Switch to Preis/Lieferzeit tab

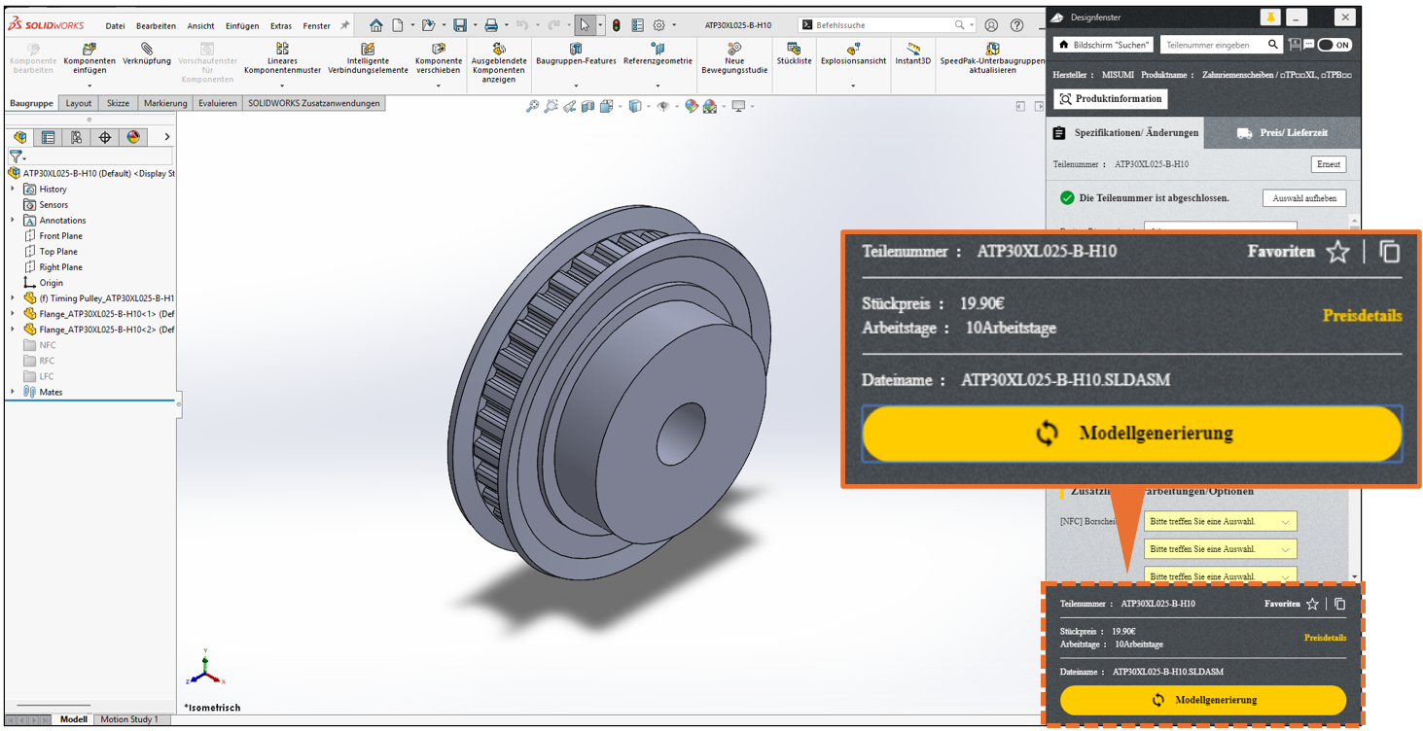click(x=1282, y=133)
